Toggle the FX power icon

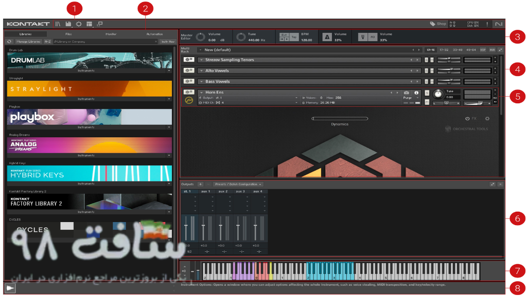coord(467,119)
